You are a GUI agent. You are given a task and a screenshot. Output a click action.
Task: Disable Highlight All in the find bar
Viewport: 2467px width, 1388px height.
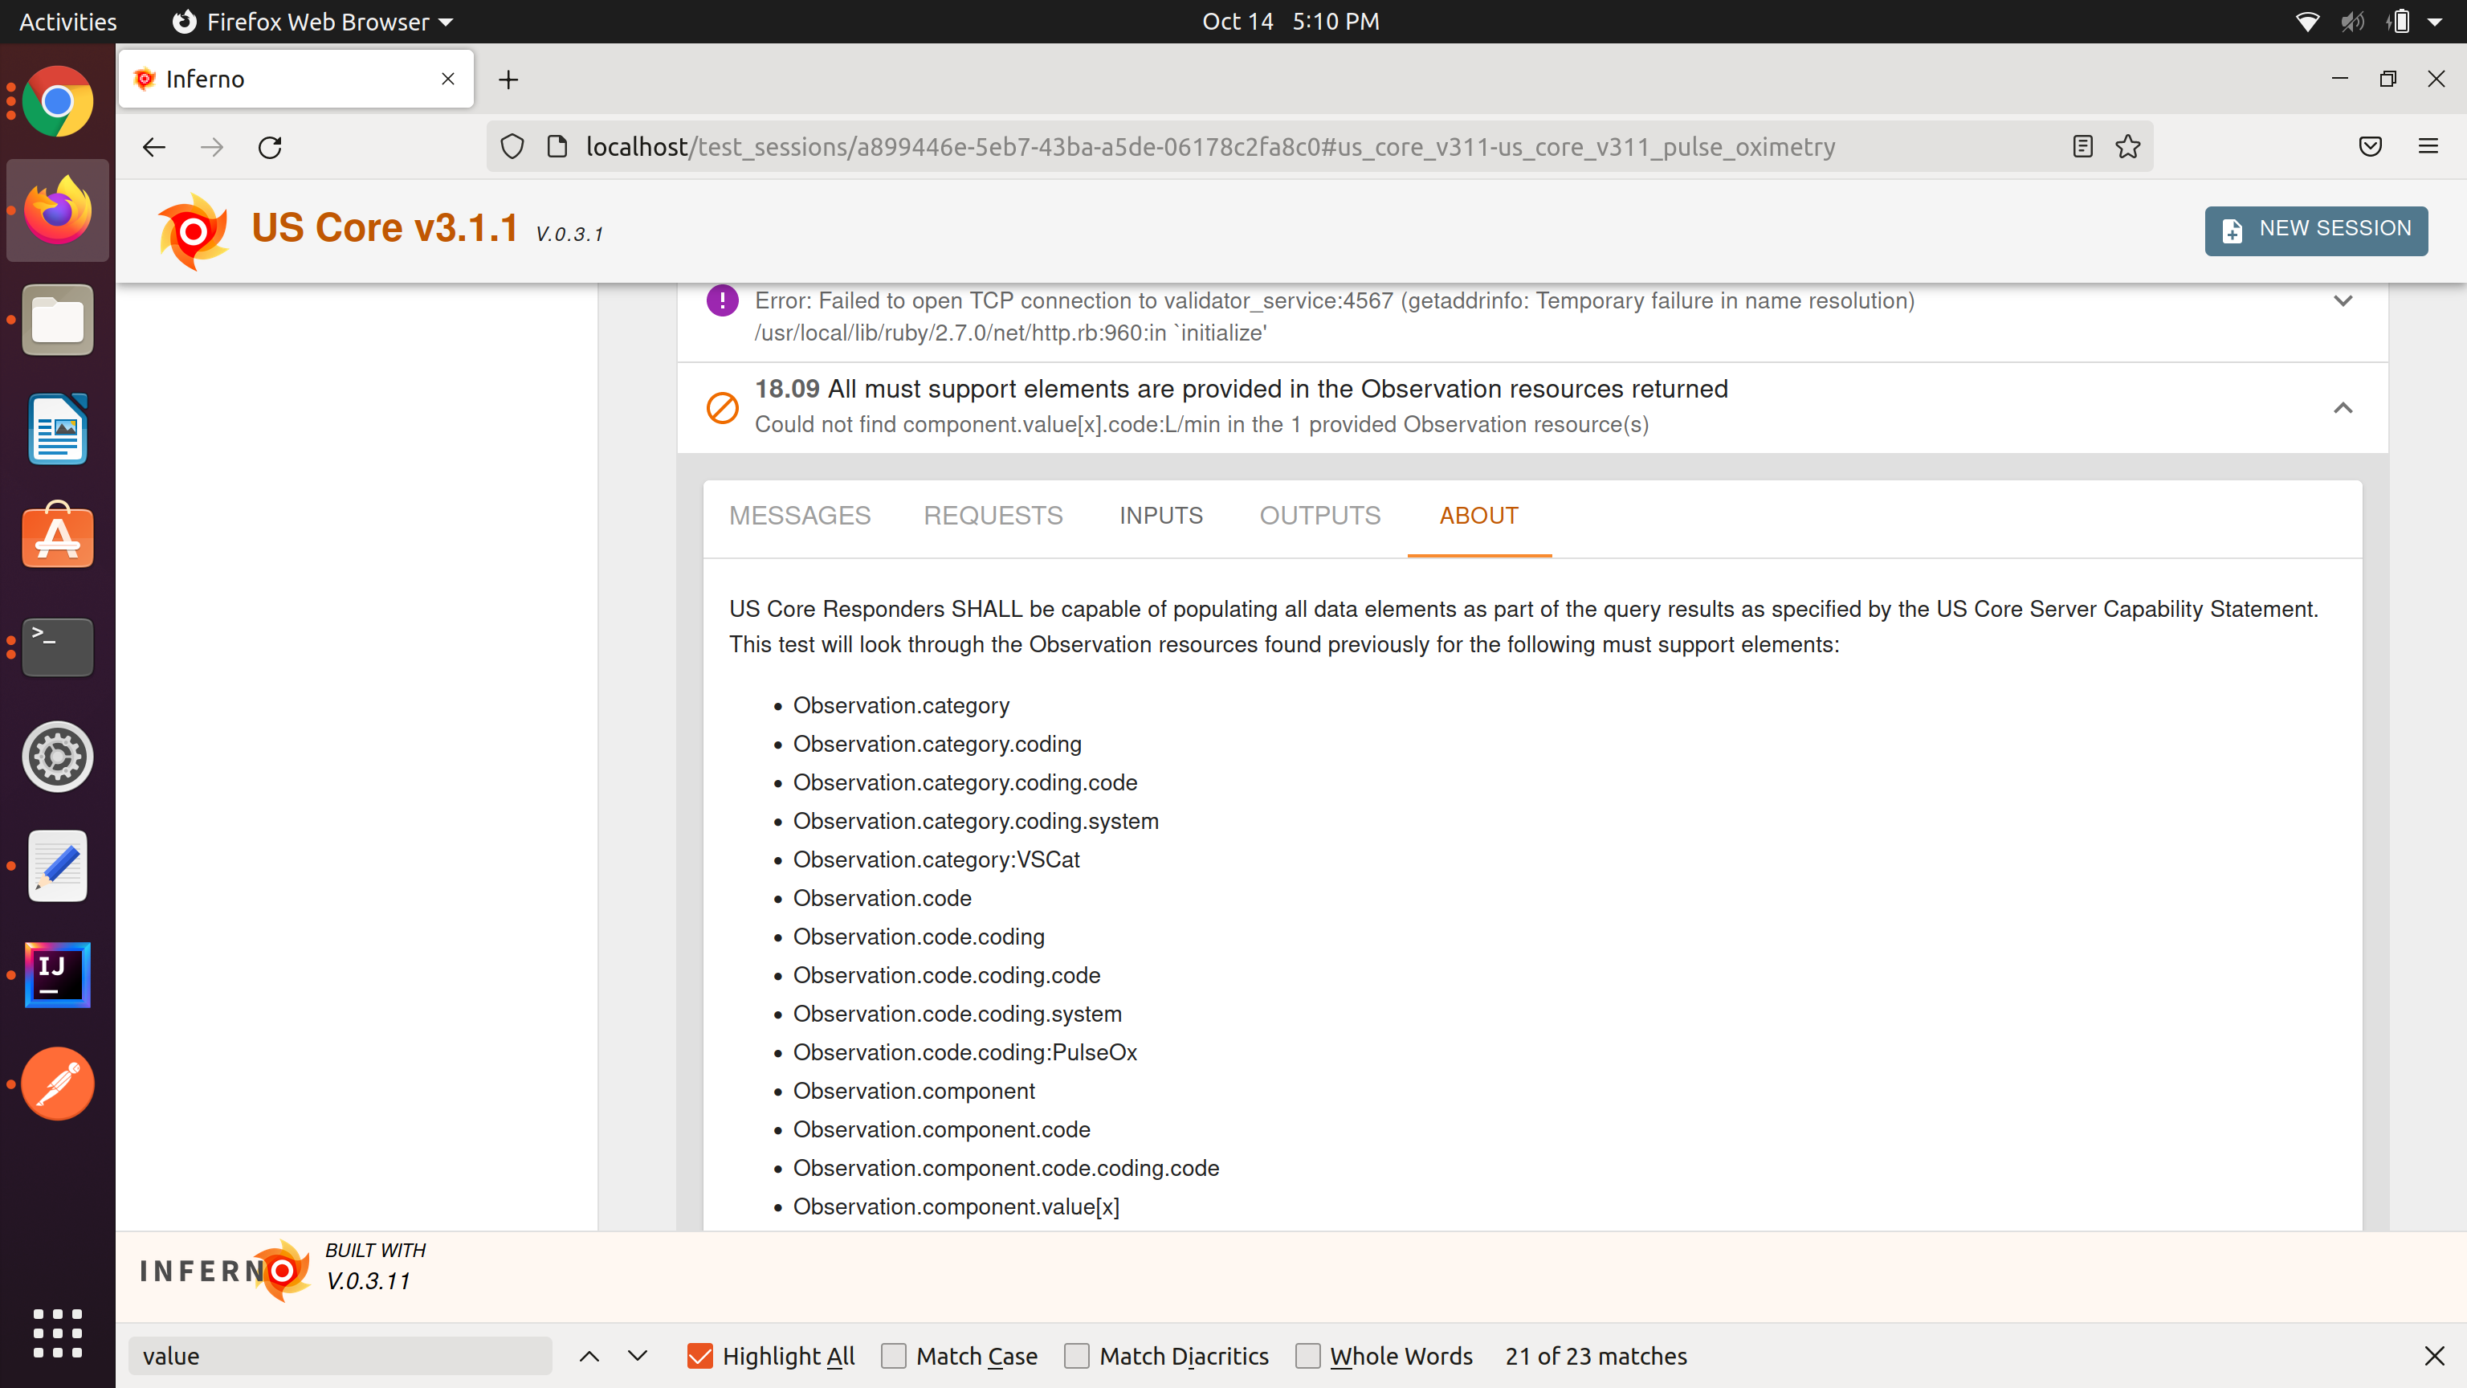[701, 1355]
